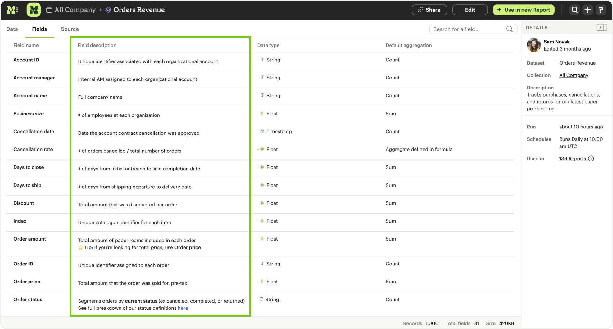Click String type icon for Account manager

(x=262, y=78)
